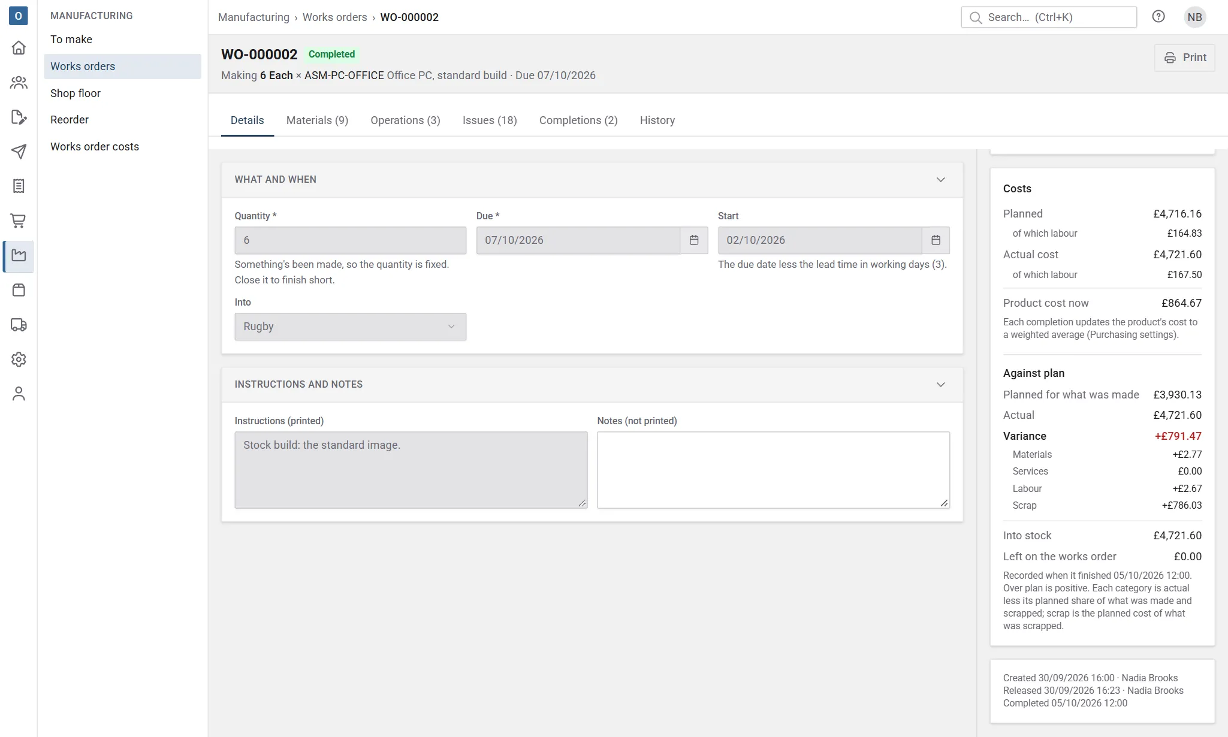Select the Details tab

(x=248, y=120)
